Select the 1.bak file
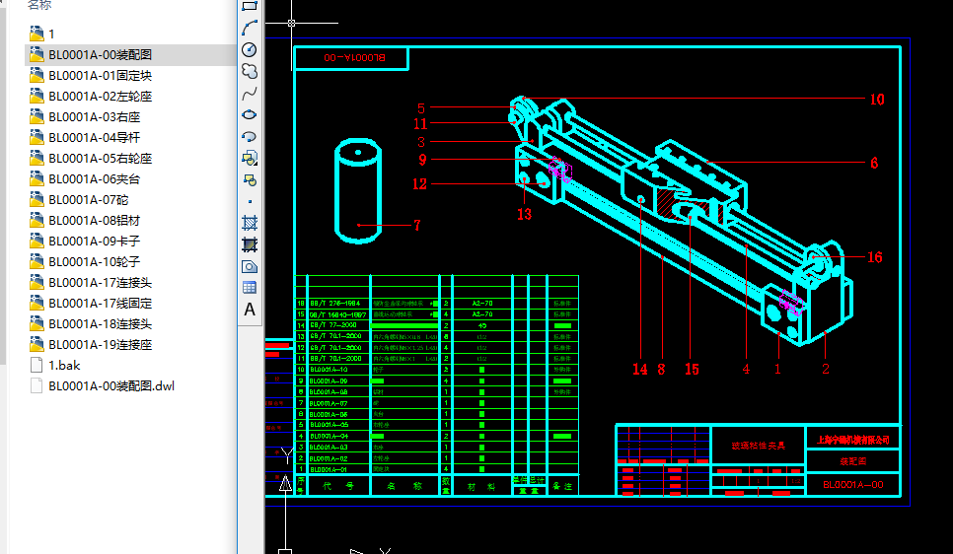Viewport: 953px width, 554px height. click(x=64, y=365)
